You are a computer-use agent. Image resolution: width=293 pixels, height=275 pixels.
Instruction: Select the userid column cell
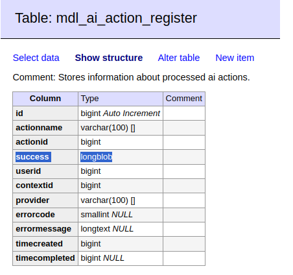45,171
